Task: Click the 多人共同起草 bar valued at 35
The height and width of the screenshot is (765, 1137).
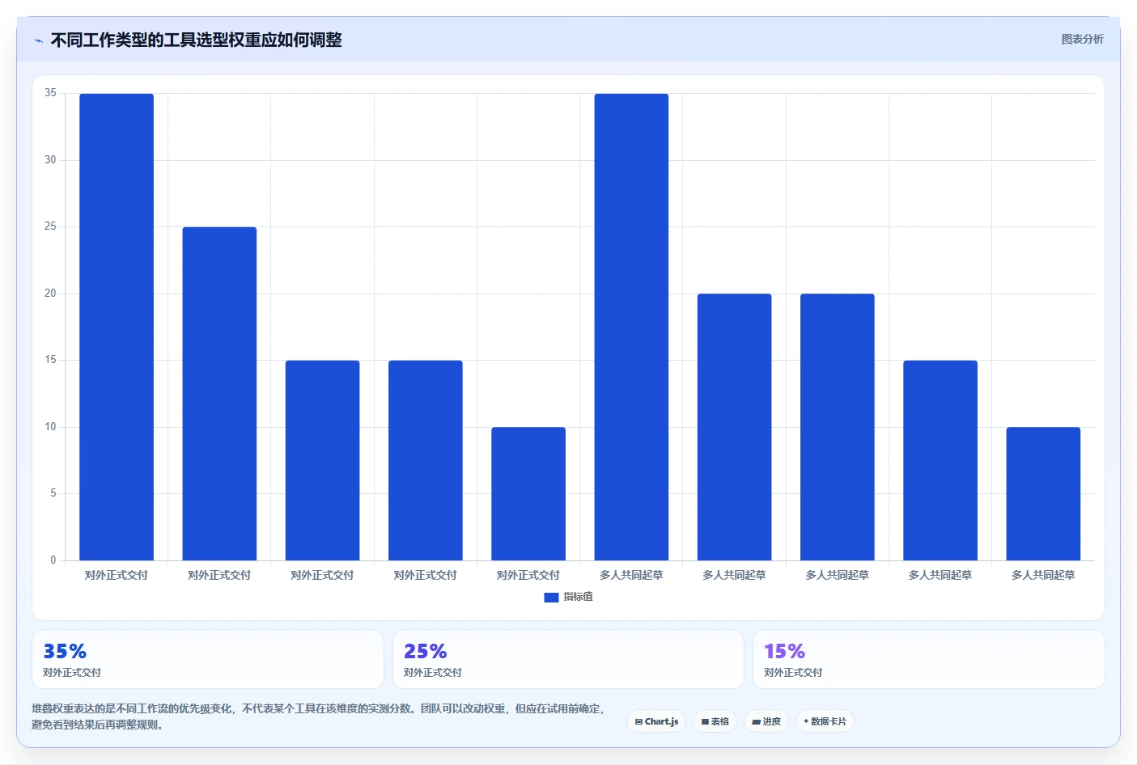Action: (x=631, y=327)
